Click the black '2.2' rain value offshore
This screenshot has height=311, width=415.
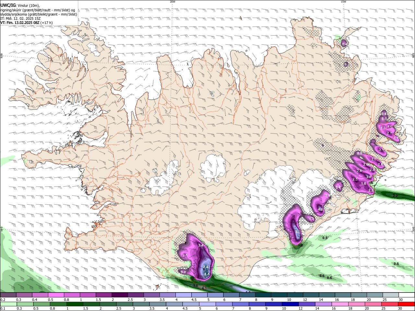coord(395,196)
